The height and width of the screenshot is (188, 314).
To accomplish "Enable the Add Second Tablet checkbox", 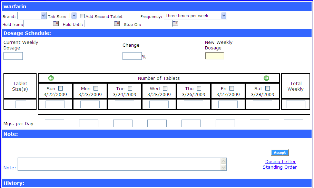I will pyautogui.click(x=82, y=16).
